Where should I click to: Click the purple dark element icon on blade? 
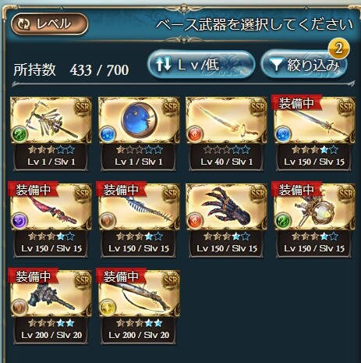pos(19,221)
